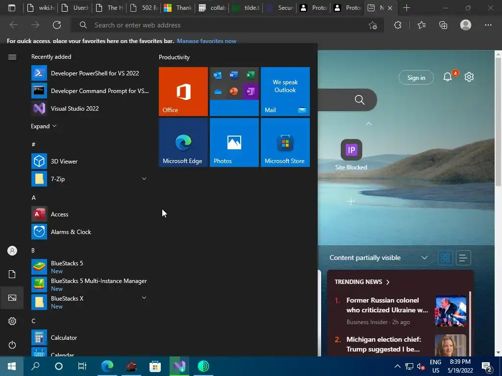Open Access from the app list

[90, 214]
